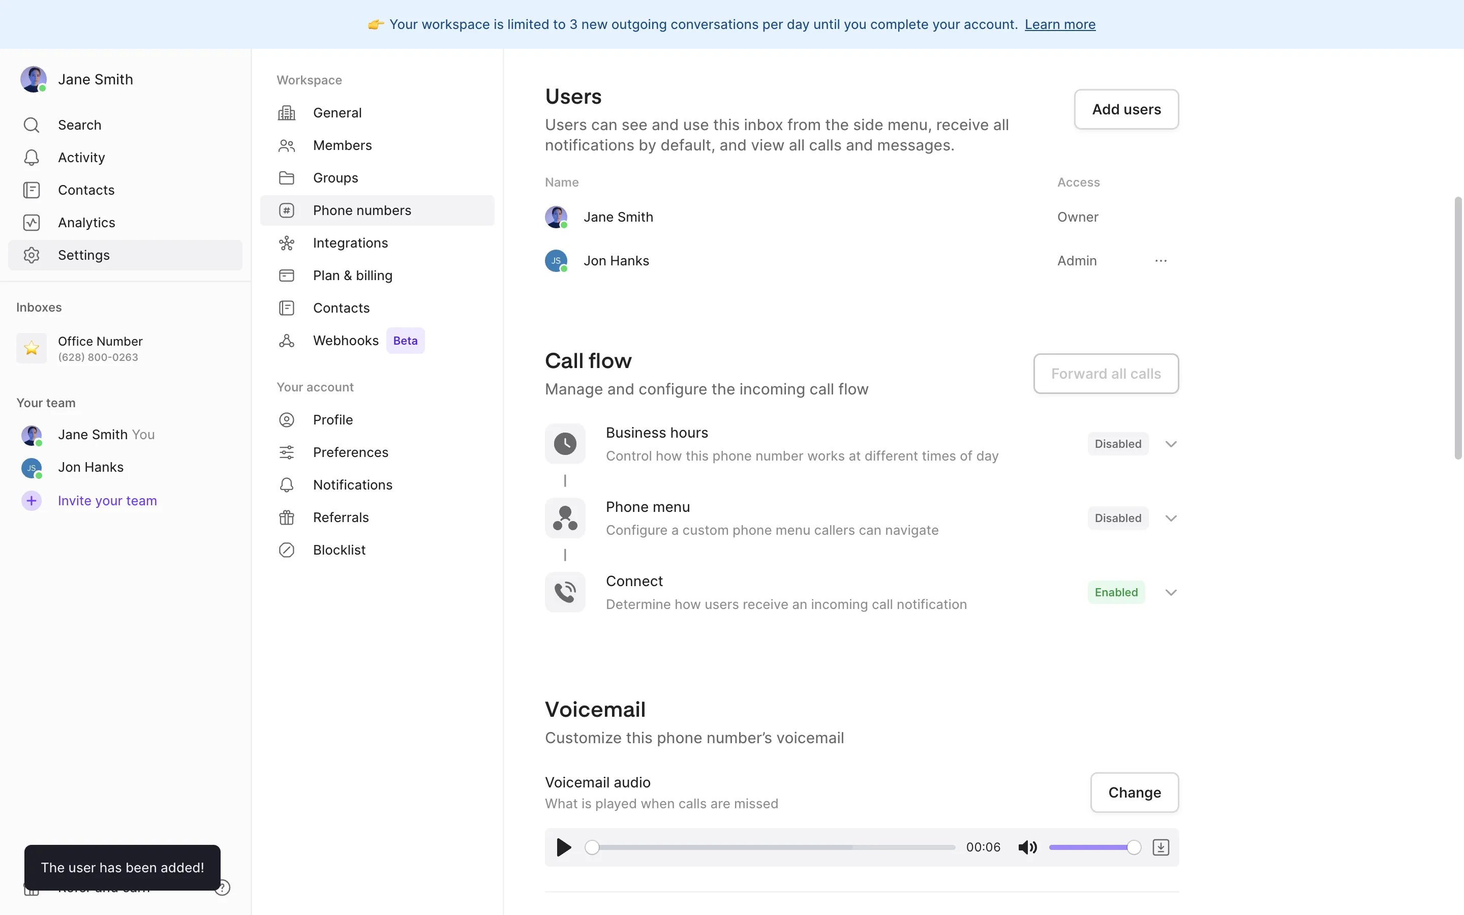Toggle the Phone menu Disabled status badge

[x=1117, y=518]
